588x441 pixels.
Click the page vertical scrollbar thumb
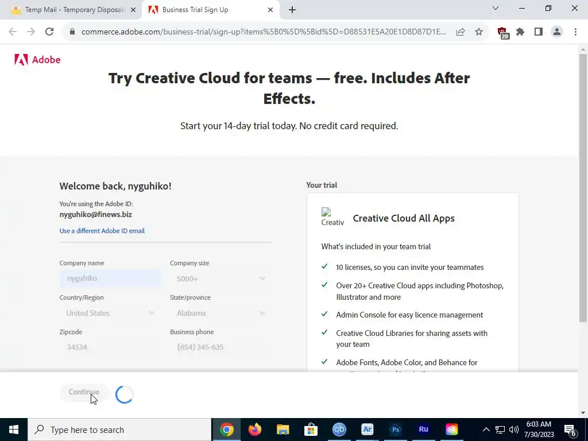click(583, 188)
